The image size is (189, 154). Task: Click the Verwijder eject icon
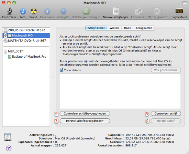[x=63, y=11]
